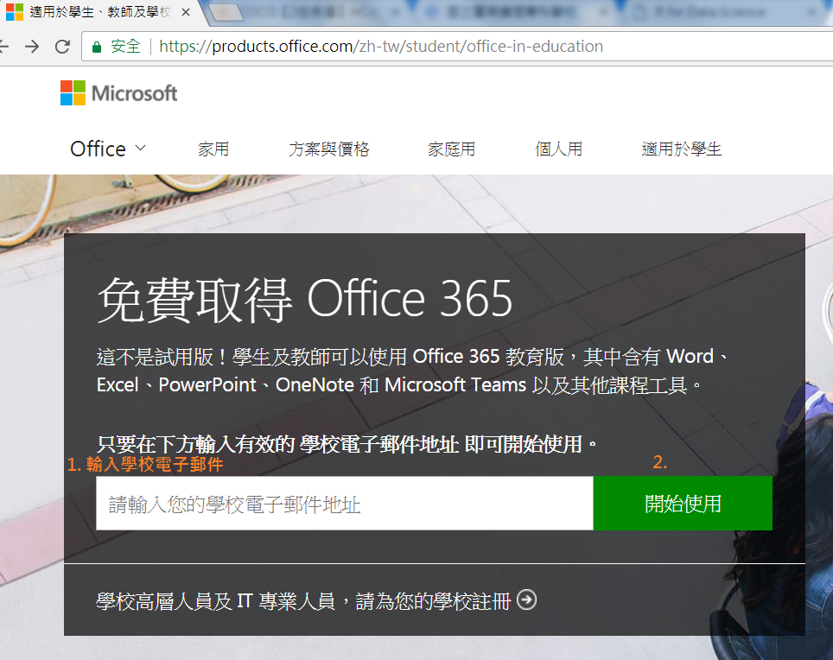Click the 免費取得 Office 365 heading
Image resolution: width=833 pixels, height=660 pixels.
tap(305, 300)
